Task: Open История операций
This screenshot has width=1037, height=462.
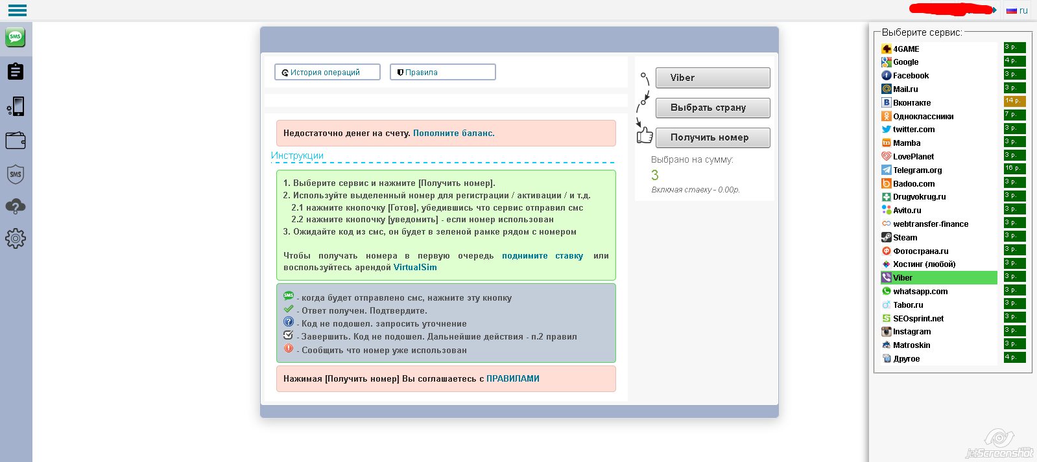Action: (328, 72)
